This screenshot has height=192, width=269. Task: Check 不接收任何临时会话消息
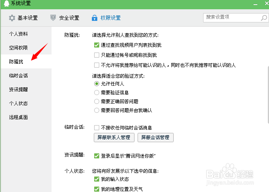point(97,128)
